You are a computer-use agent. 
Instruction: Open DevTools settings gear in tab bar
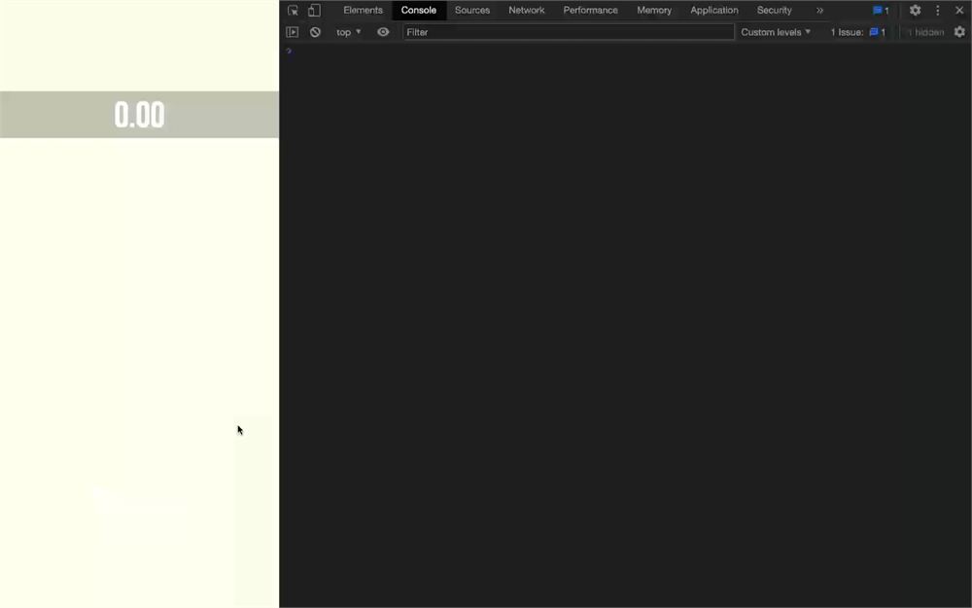(x=915, y=11)
